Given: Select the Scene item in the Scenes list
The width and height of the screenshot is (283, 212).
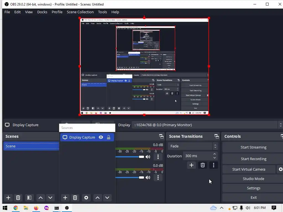Looking at the screenshot, I should (x=31, y=146).
